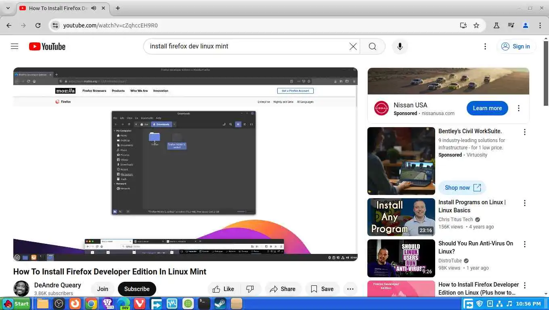Open Bentley's Civil WorkSuite ad thumbnail
The width and height of the screenshot is (549, 310).
click(x=401, y=161)
